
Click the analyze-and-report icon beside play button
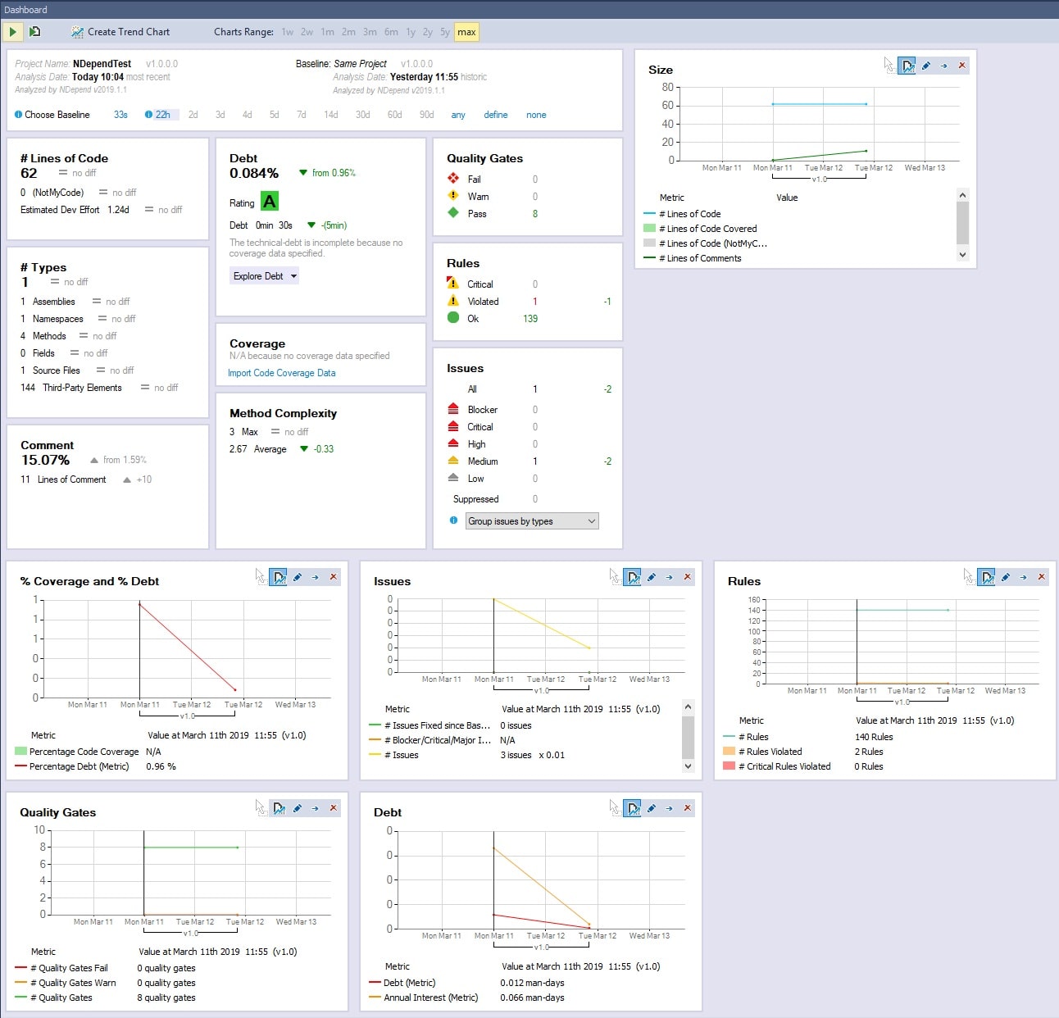point(34,32)
